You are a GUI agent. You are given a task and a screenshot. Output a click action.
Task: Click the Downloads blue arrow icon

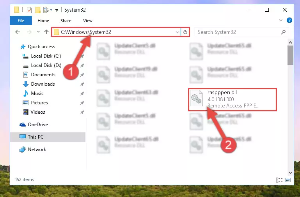coord(26,84)
